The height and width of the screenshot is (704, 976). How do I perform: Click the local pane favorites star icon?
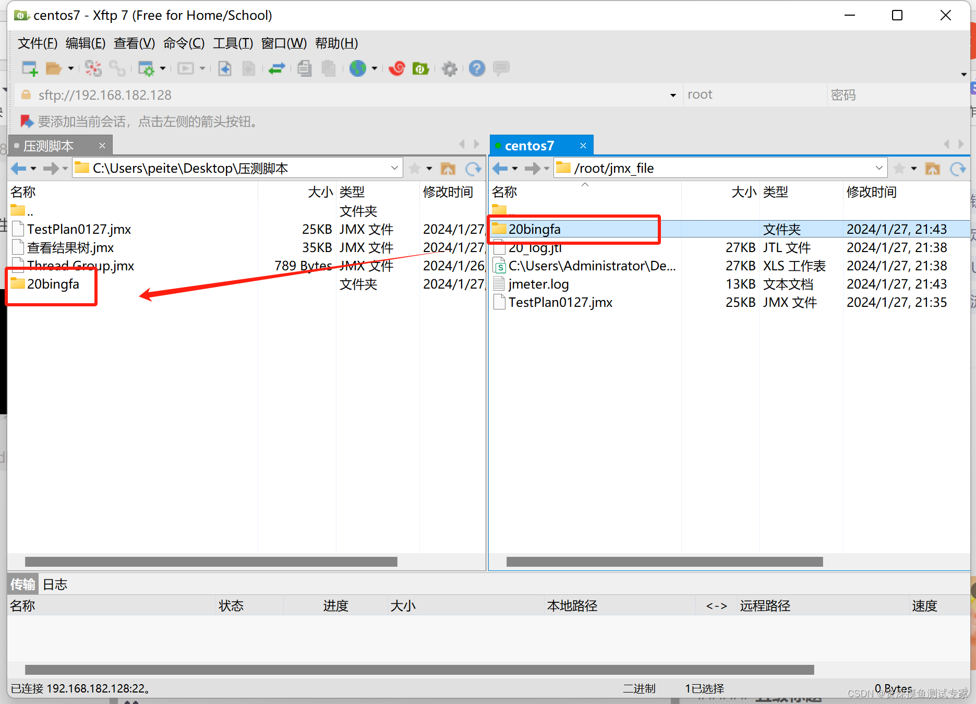[415, 169]
